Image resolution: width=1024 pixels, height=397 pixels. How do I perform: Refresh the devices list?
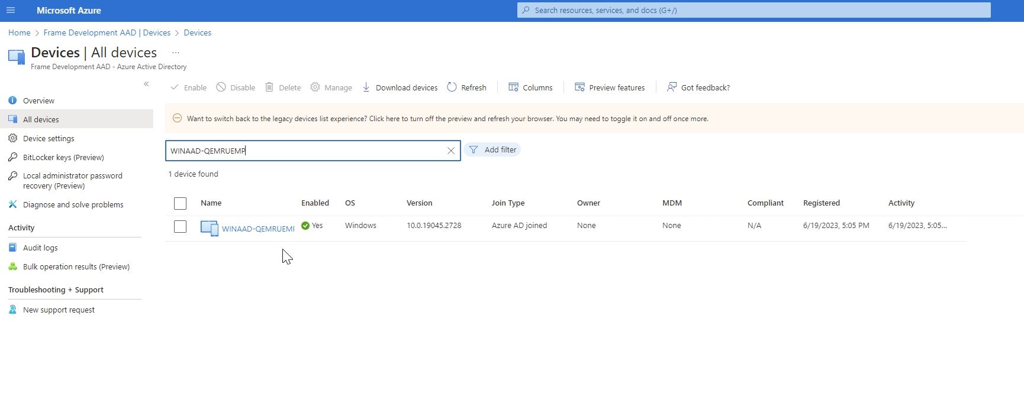[466, 87]
